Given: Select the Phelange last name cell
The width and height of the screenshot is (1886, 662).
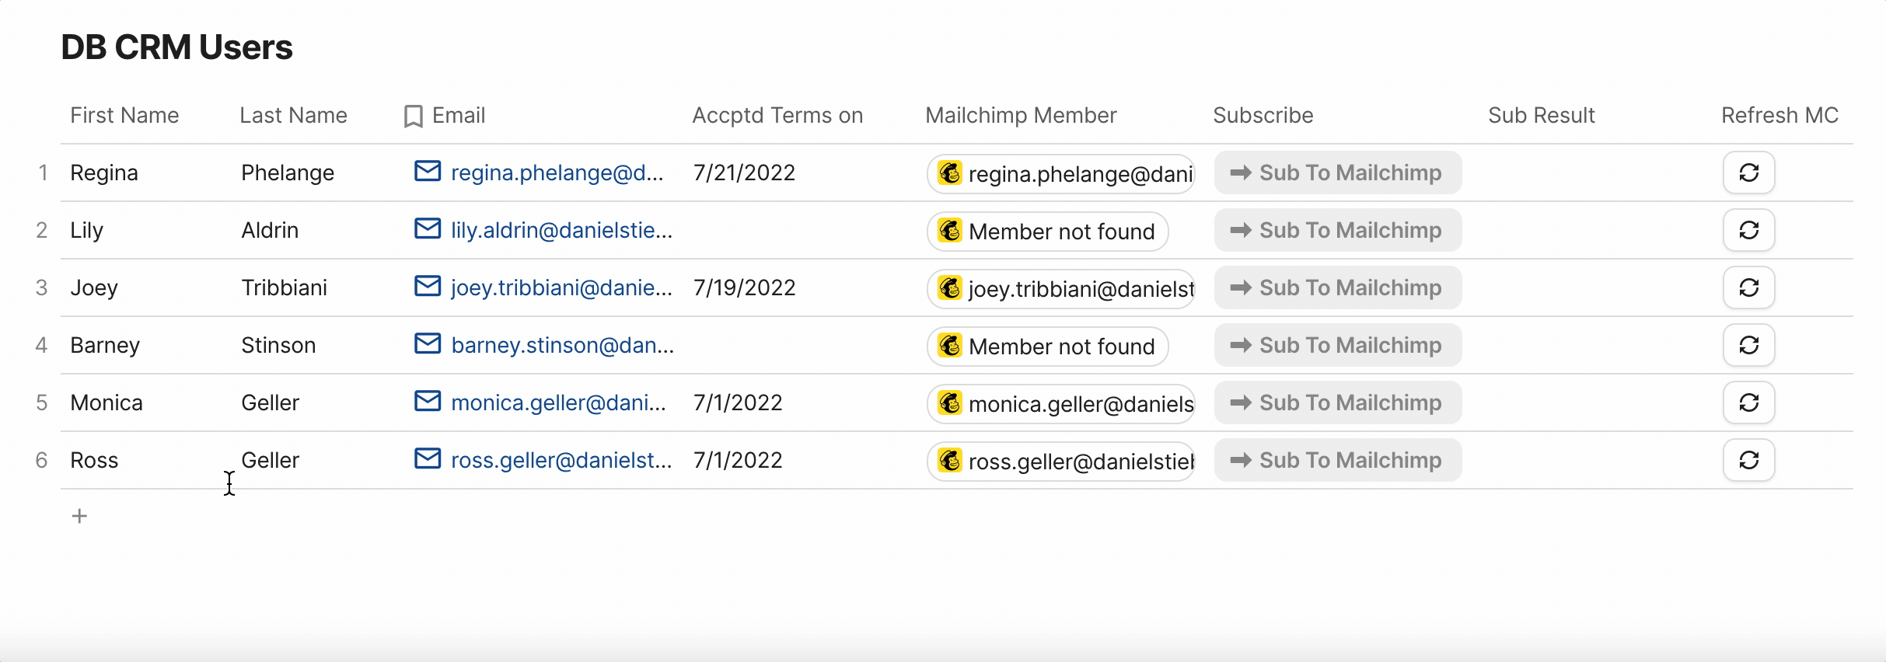Looking at the screenshot, I should pyautogui.click(x=288, y=172).
